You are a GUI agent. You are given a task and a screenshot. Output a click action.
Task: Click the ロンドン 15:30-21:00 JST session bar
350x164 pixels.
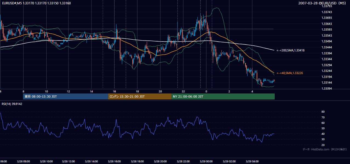point(140,96)
